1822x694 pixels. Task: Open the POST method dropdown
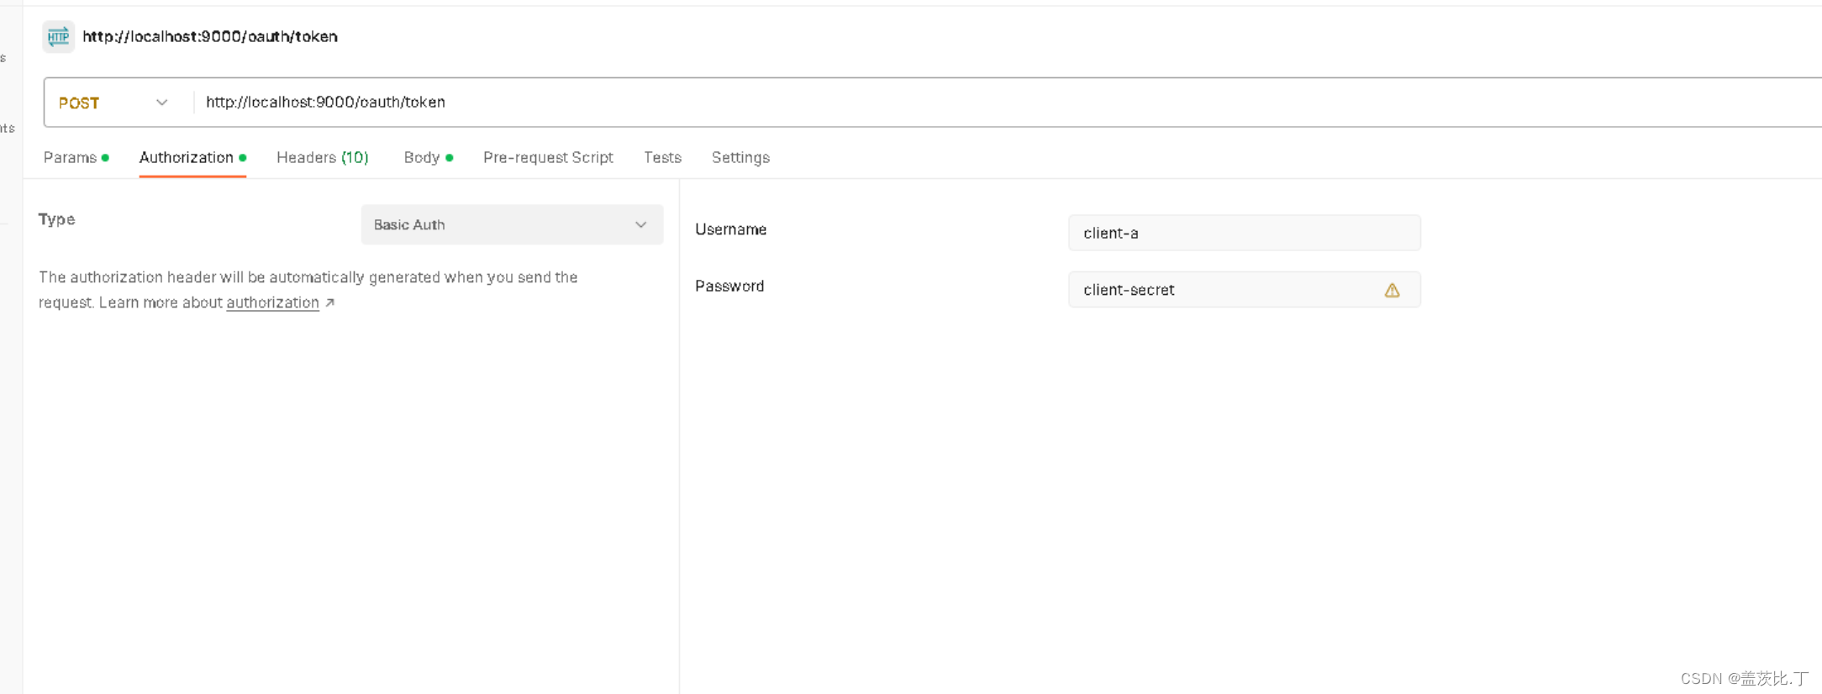(x=113, y=103)
